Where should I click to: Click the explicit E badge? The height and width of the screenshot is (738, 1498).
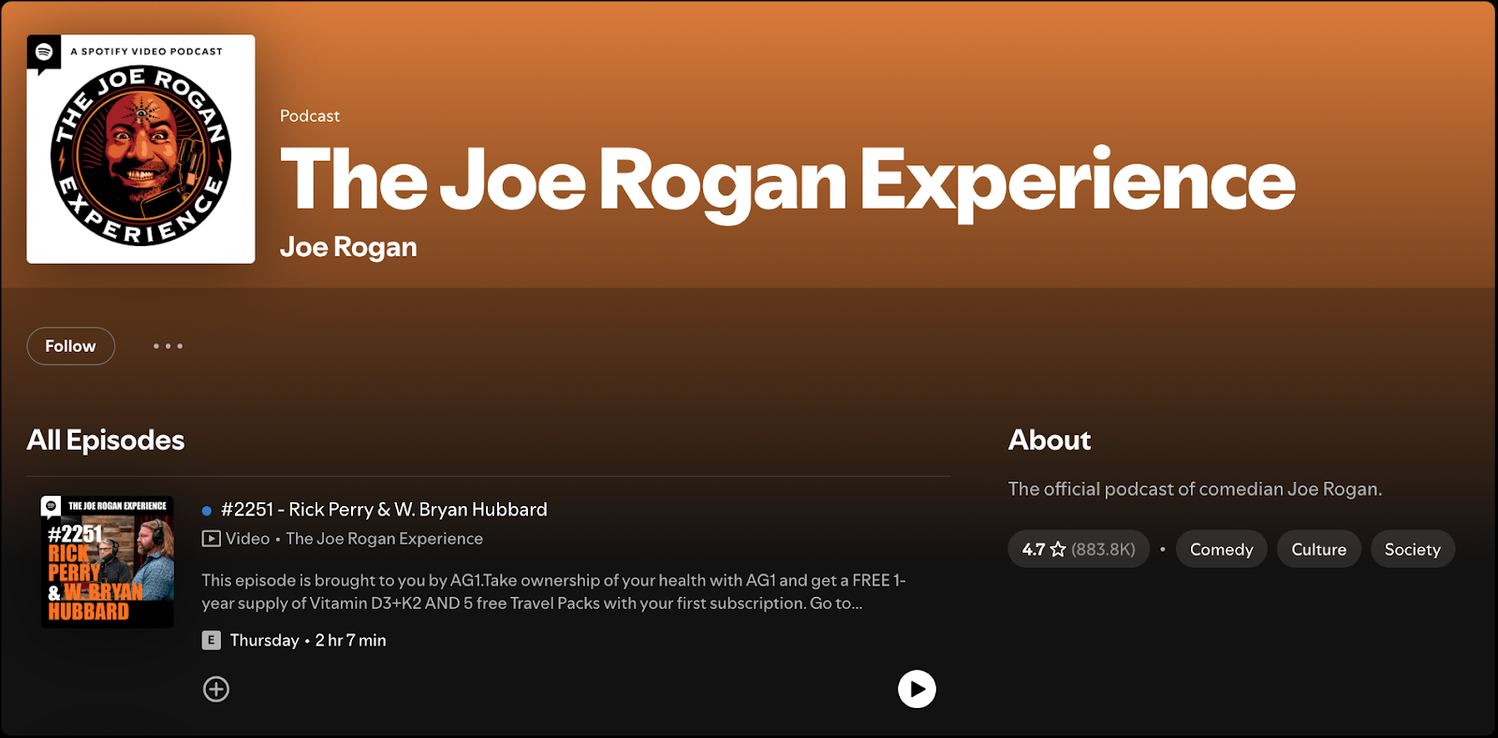click(212, 640)
